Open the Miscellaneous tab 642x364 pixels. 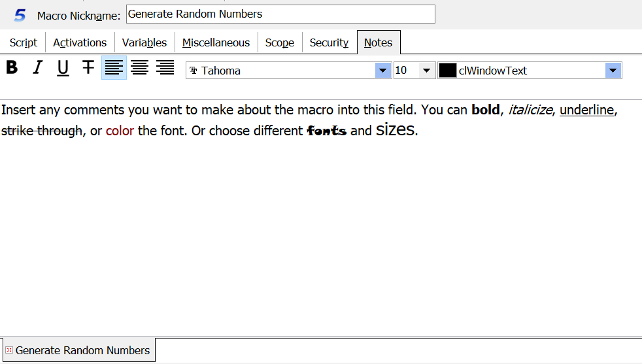(x=216, y=42)
